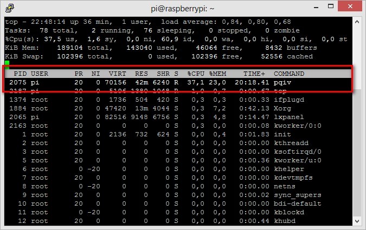Click the kdevtmpfs process name

click(293, 178)
